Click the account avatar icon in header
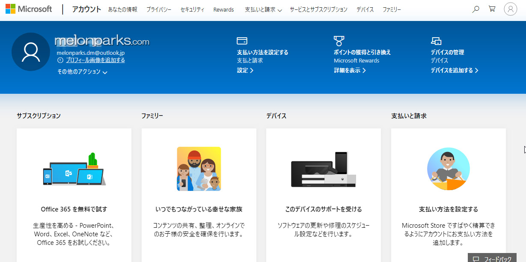 [511, 9]
